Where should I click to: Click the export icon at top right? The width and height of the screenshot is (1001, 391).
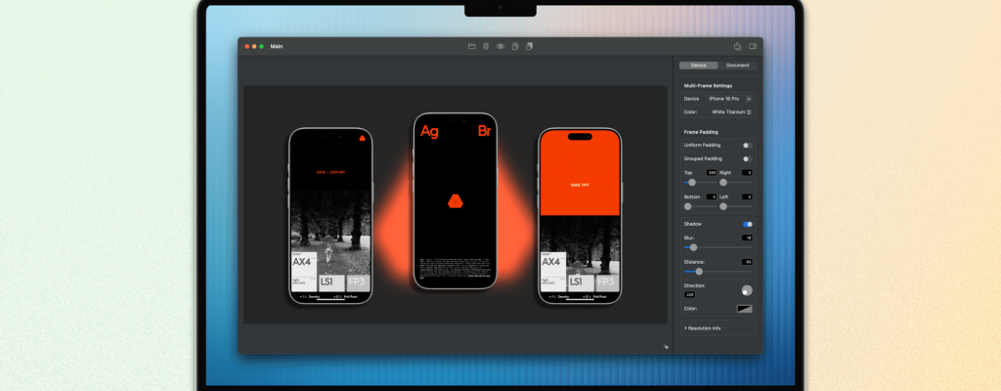coord(737,46)
